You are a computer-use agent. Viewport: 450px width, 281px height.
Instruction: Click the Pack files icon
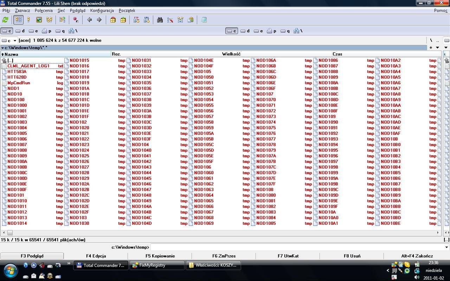tap(113, 20)
